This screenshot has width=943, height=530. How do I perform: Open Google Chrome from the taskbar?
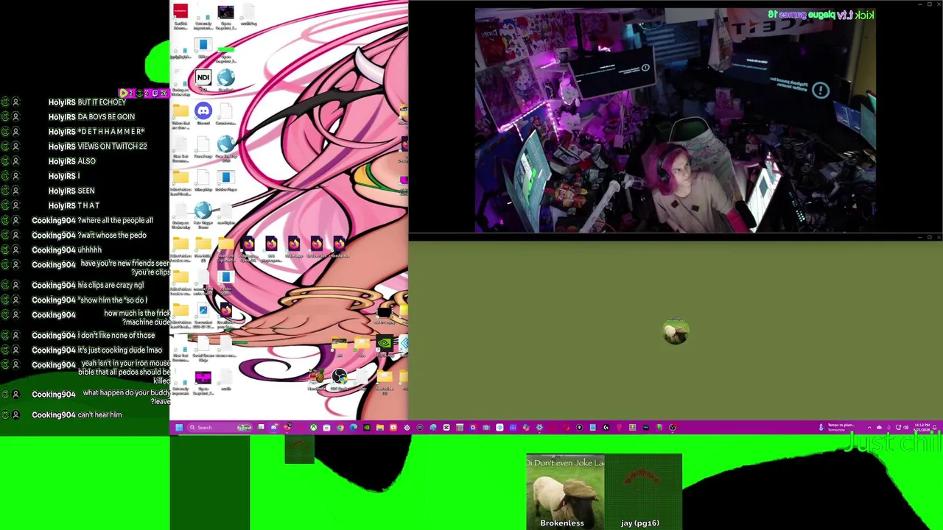tap(340, 427)
